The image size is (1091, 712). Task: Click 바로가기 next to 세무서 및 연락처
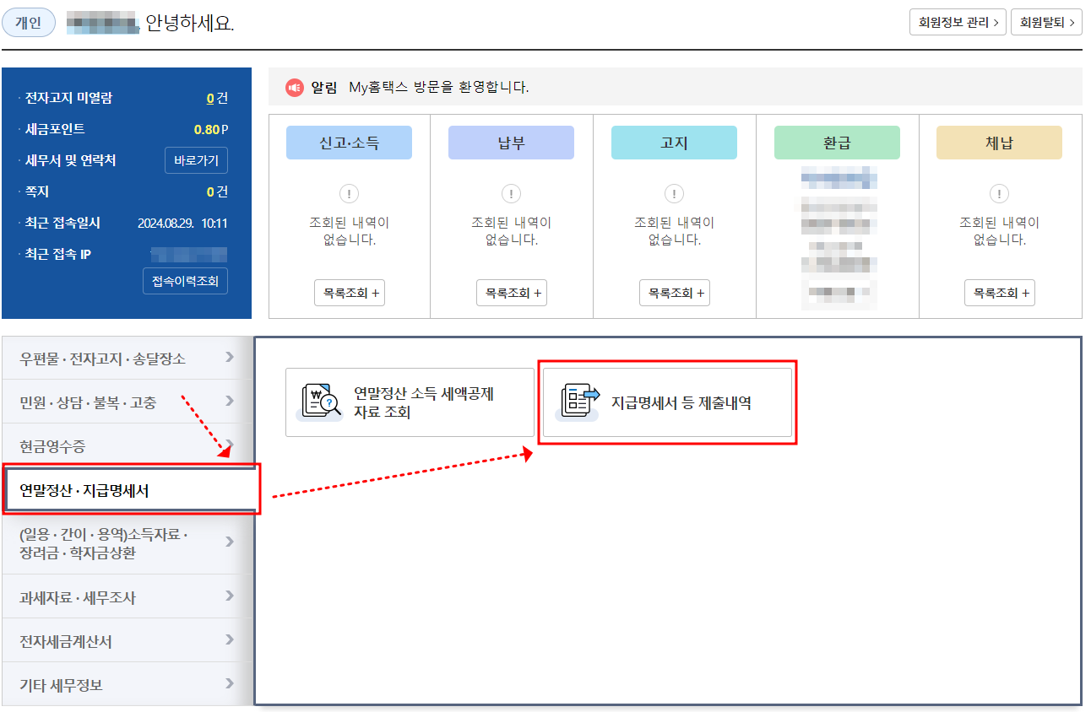coord(196,160)
